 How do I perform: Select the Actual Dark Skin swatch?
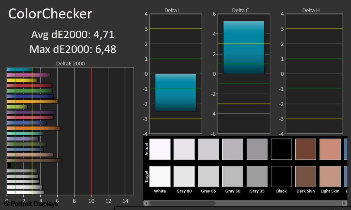306,149
